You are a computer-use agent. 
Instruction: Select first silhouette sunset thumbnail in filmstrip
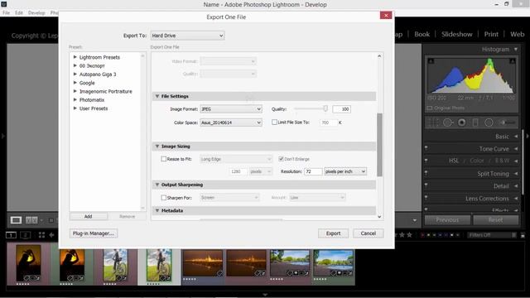pos(28,263)
